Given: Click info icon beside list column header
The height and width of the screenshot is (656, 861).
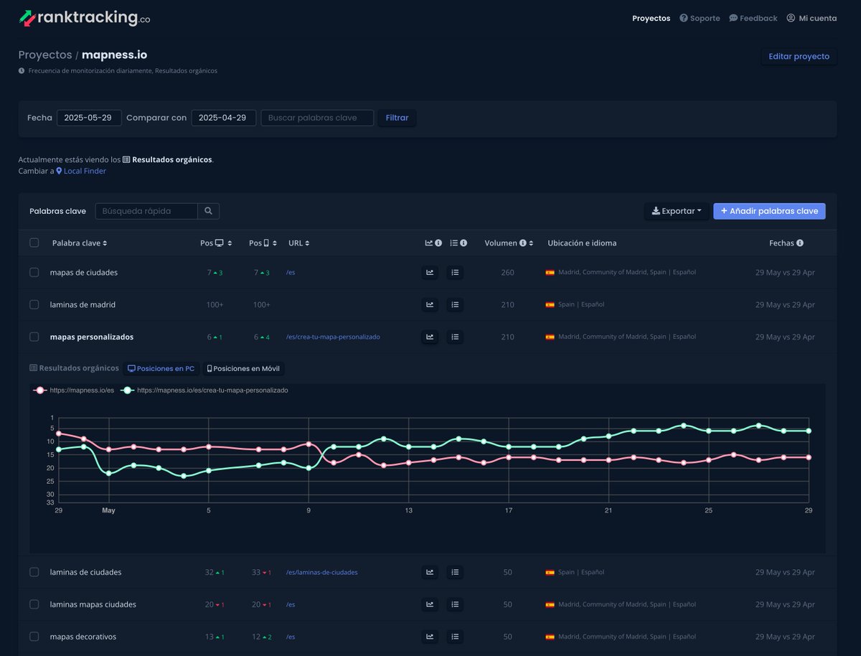Looking at the screenshot, I should click(464, 243).
